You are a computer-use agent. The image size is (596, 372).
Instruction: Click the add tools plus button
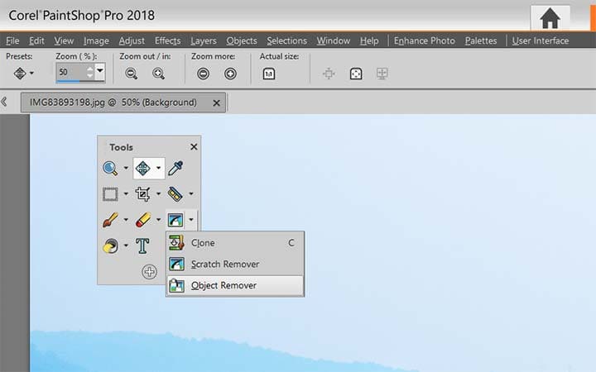coord(149,272)
